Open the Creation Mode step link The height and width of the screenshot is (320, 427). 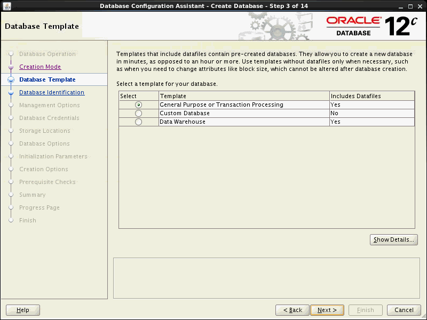point(40,67)
